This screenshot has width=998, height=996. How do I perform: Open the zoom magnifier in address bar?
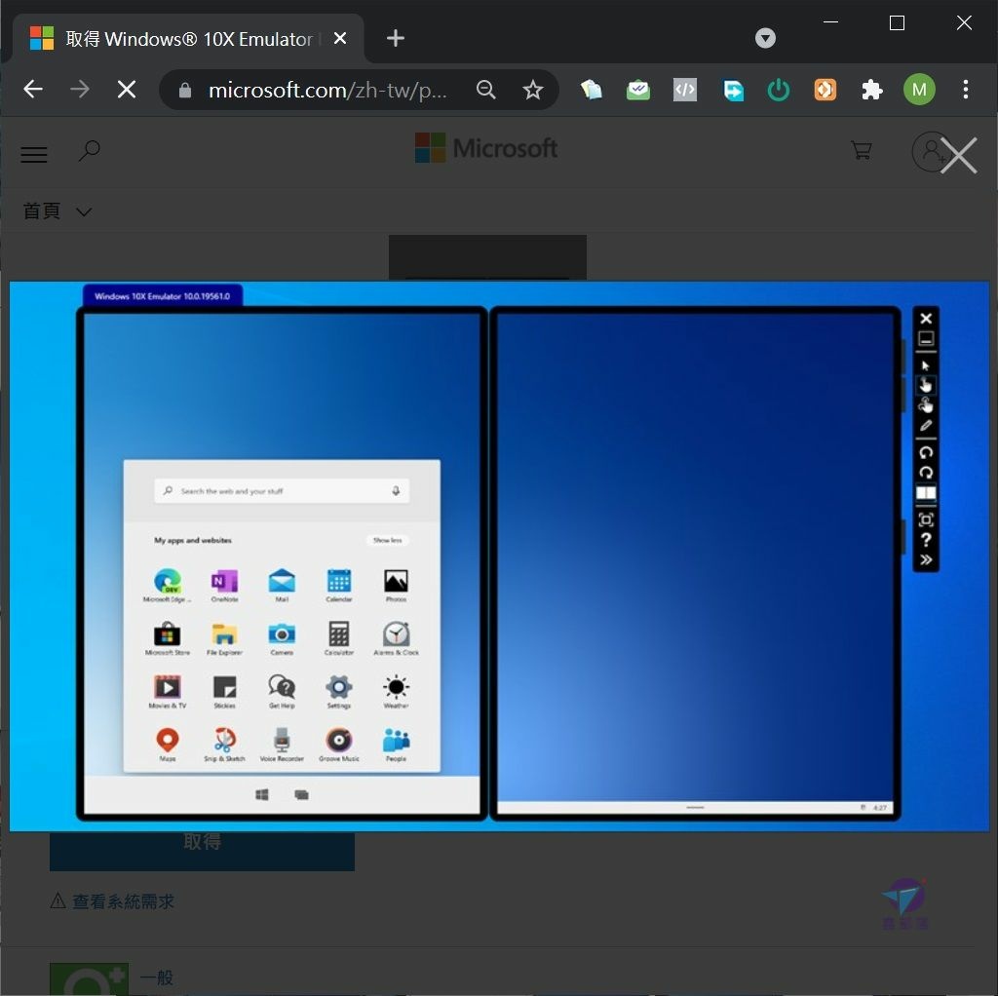click(485, 90)
